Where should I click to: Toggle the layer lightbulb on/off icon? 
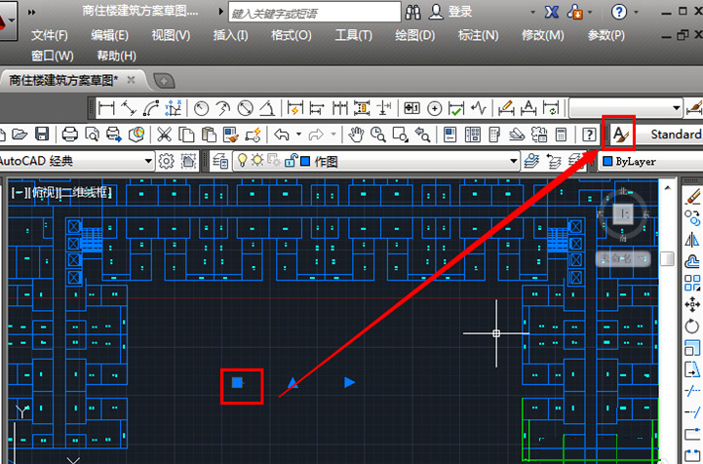(244, 161)
